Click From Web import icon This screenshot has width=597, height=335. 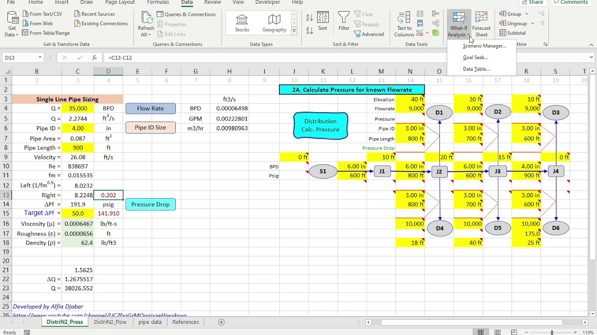[x=25, y=23]
